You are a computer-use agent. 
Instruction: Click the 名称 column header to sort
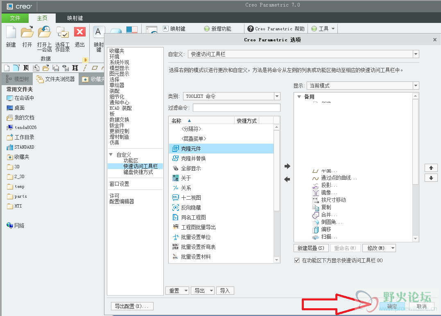(201, 121)
